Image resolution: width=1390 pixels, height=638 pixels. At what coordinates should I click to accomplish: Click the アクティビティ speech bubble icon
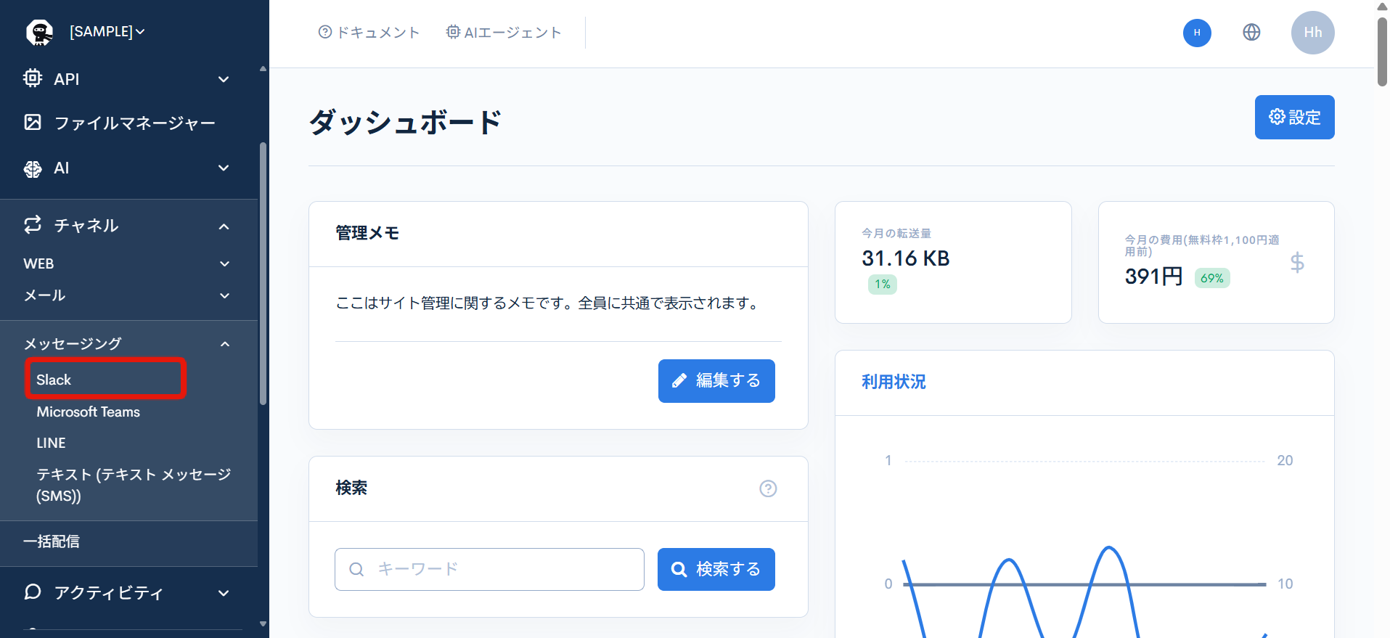[33, 592]
